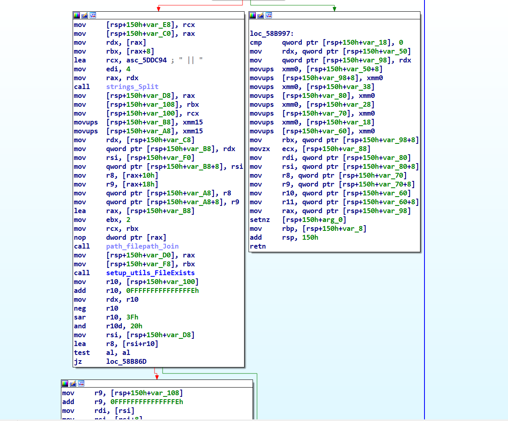This screenshot has height=421, width=508.
Task: Select the loc_58B997 label
Action: [x=271, y=33]
